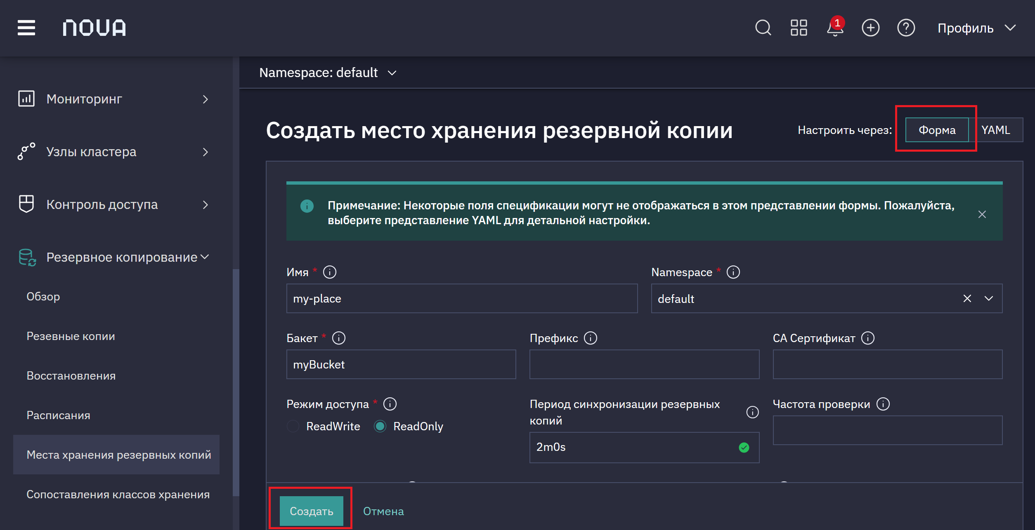
Task: Open the search icon in header
Action: click(763, 28)
